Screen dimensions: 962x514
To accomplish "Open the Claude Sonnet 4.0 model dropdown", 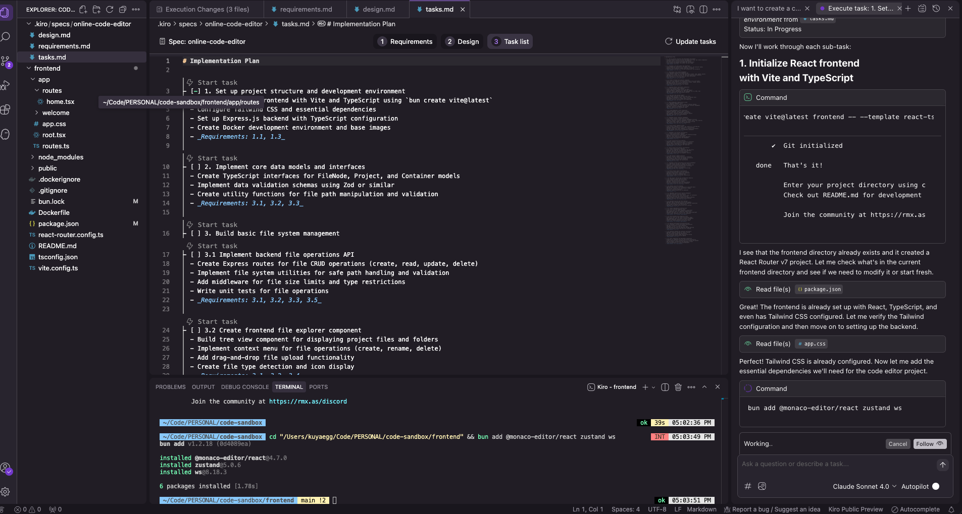I will [864, 486].
